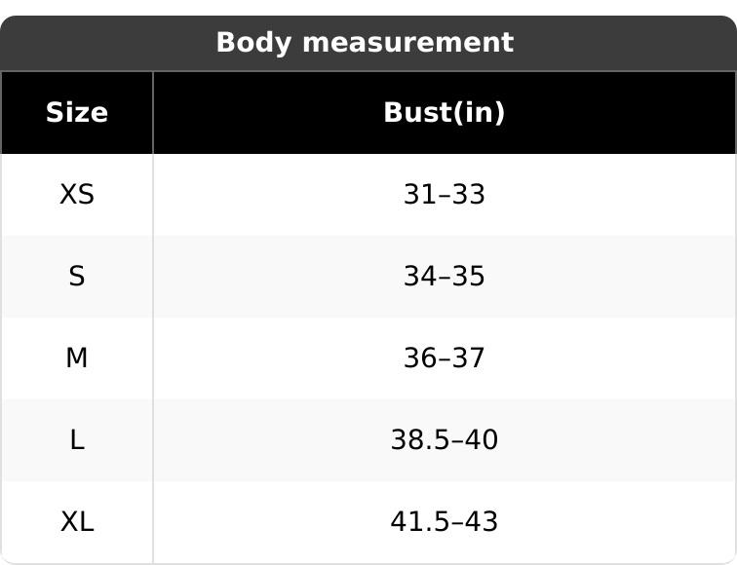Click the Size column header
This screenshot has height=565, width=737.
click(77, 113)
